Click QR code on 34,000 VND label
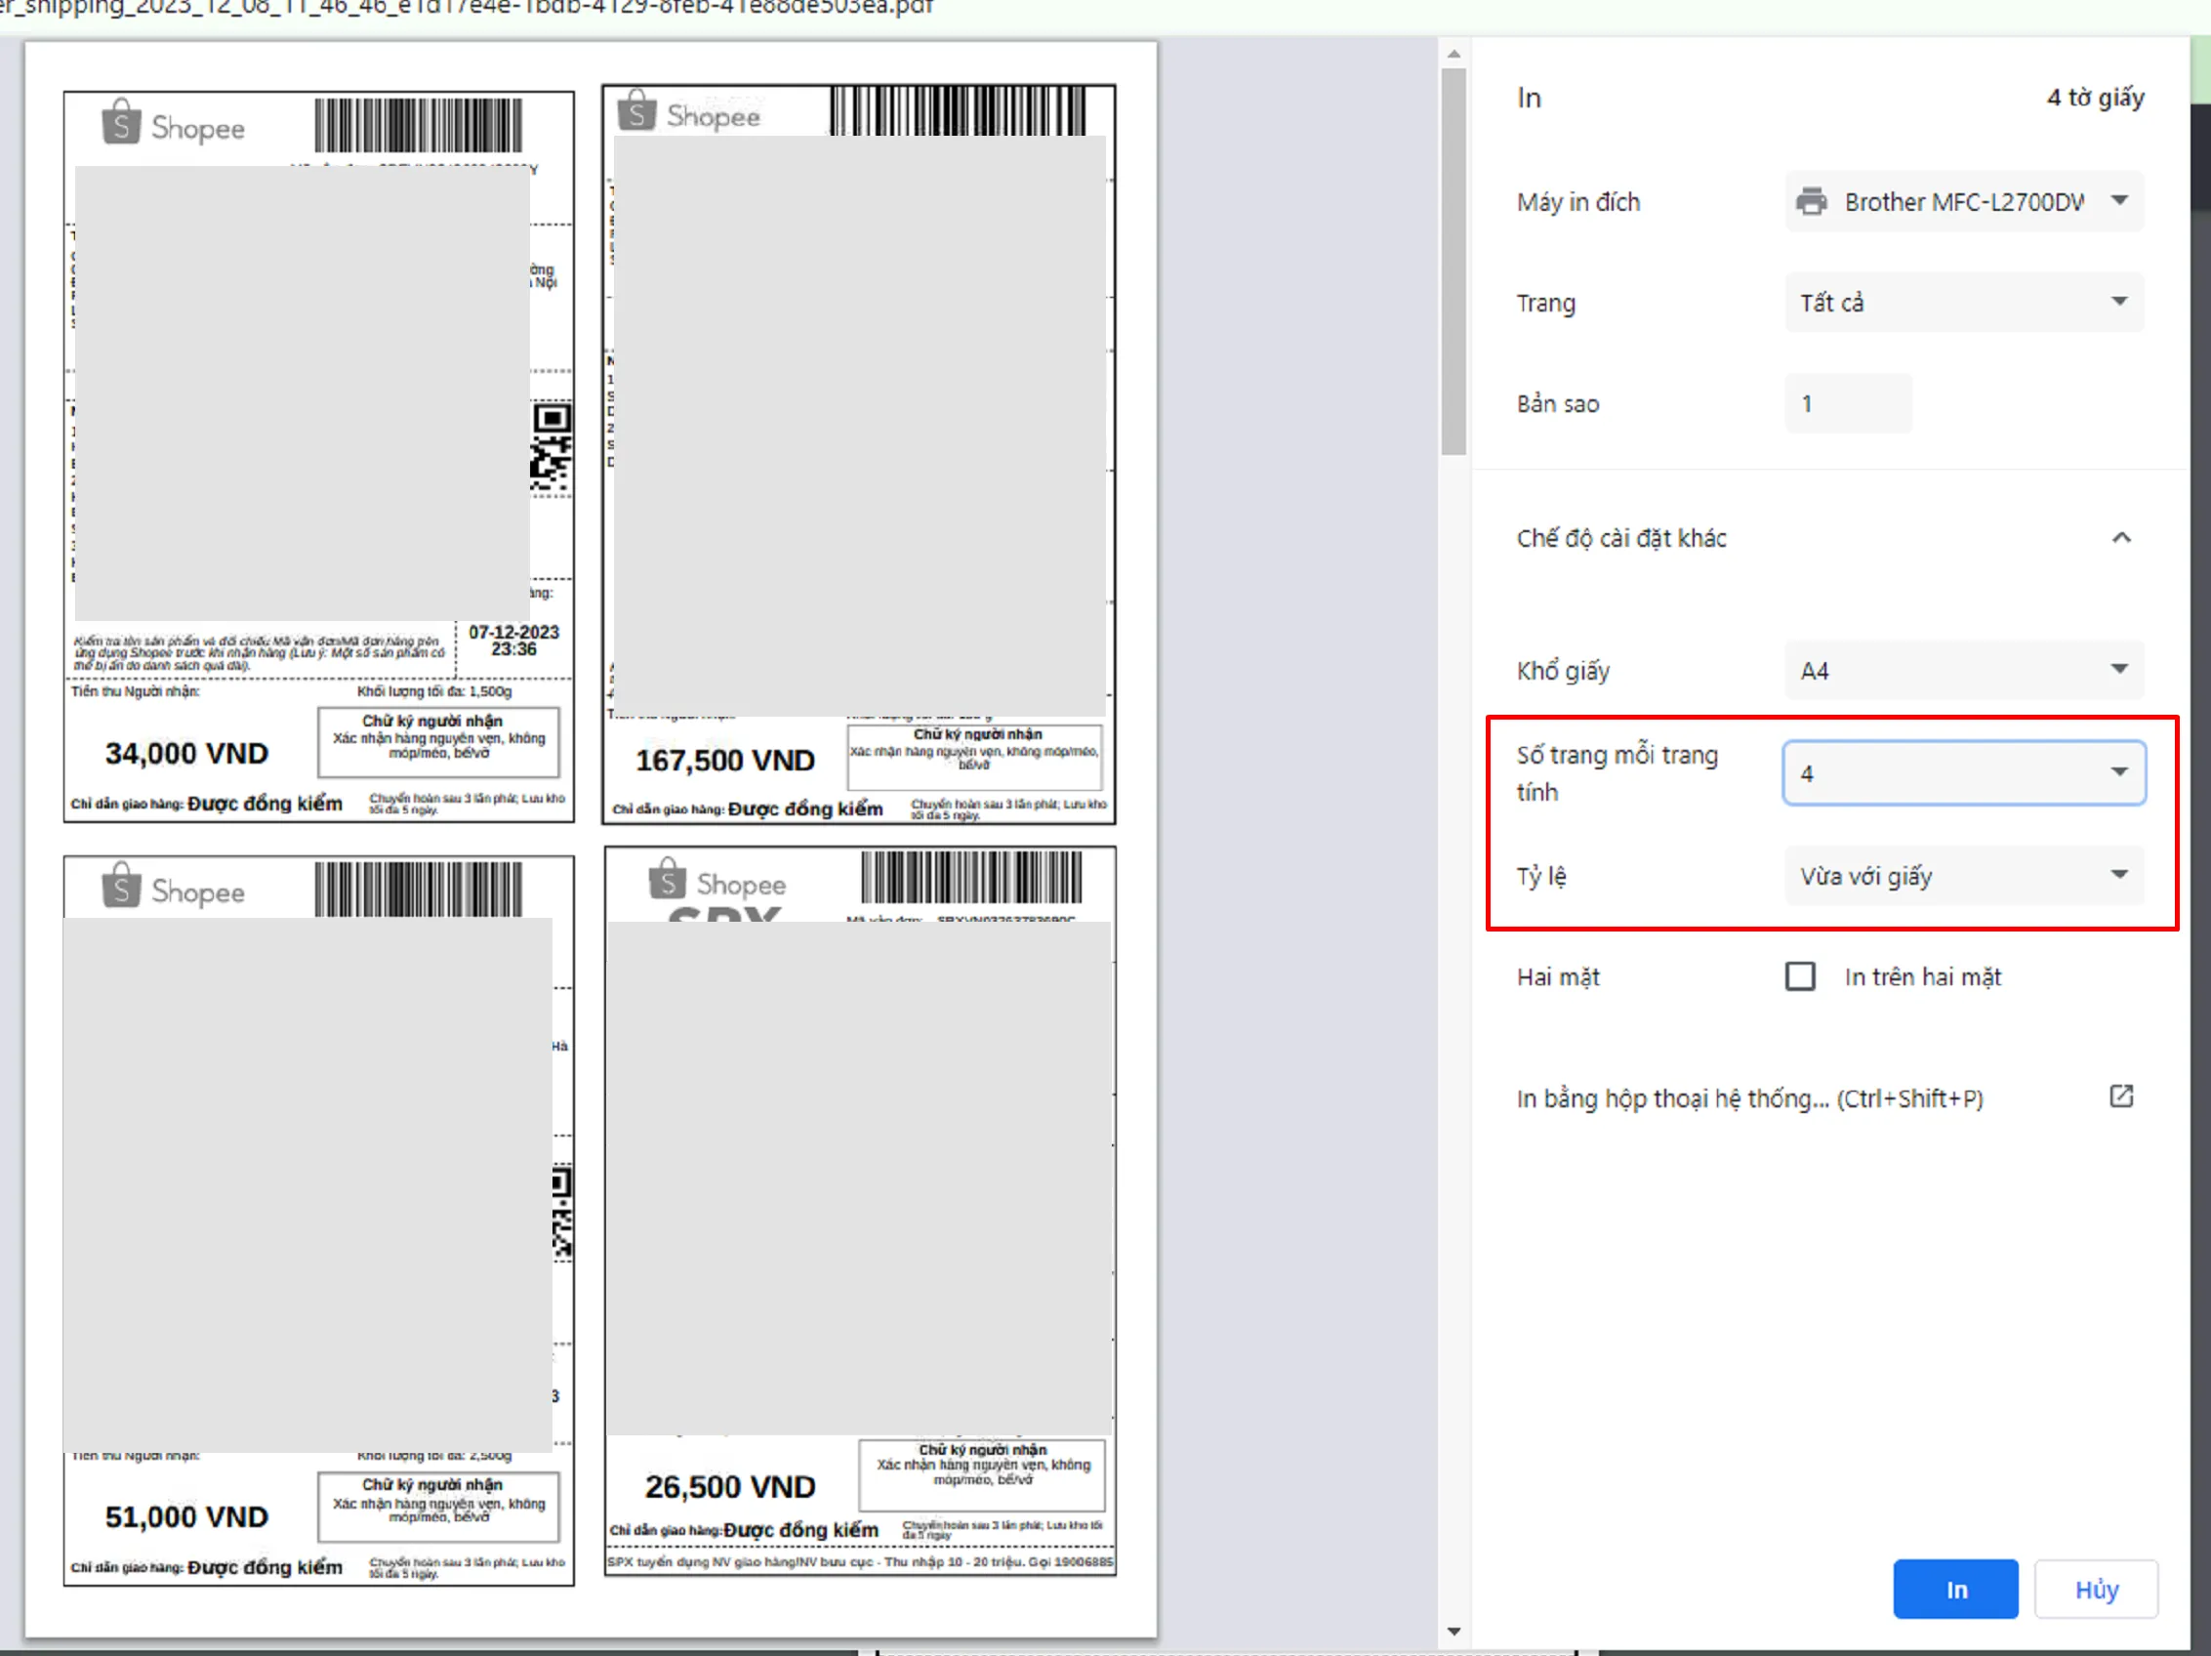2211x1656 pixels. point(552,447)
